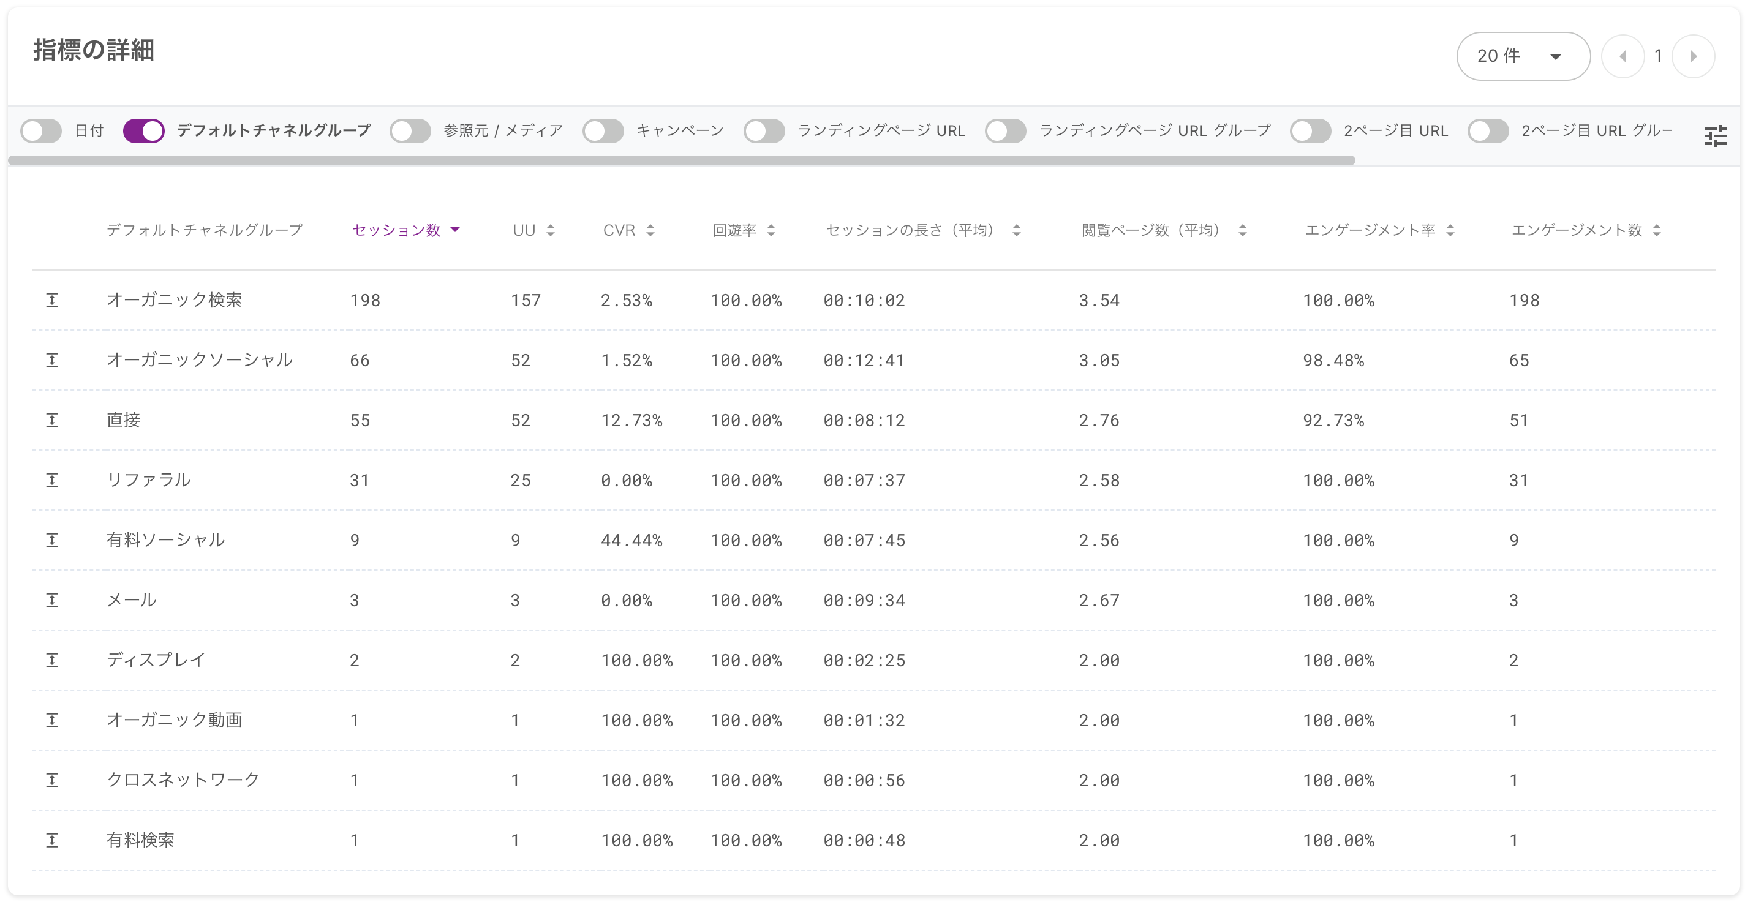Viewport: 1745px width, 902px height.
Task: Open the 20 件 page size dropdown
Action: [1522, 56]
